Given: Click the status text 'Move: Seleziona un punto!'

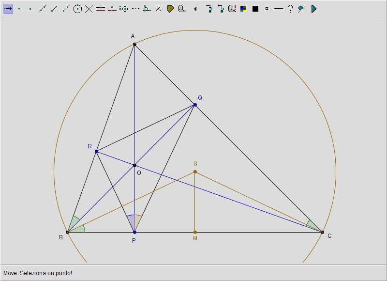Looking at the screenshot, I should click(38, 273).
